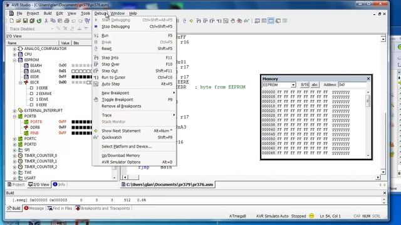Close the Build output panel
Screen dimensions: 401x225
[384, 193]
